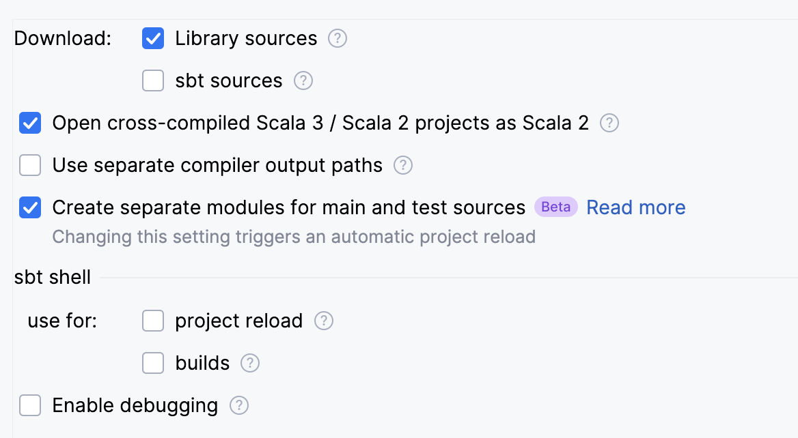The height and width of the screenshot is (438, 798).
Task: Disable opening cross-compiled projects as Scala 2
Action: tap(30, 123)
